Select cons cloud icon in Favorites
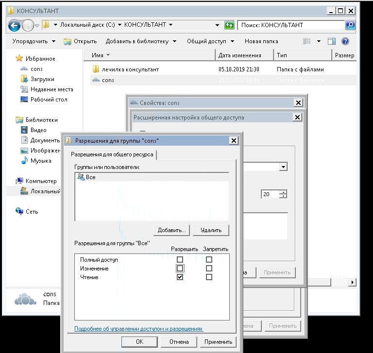Screen dimensions: 373x353 (24, 69)
